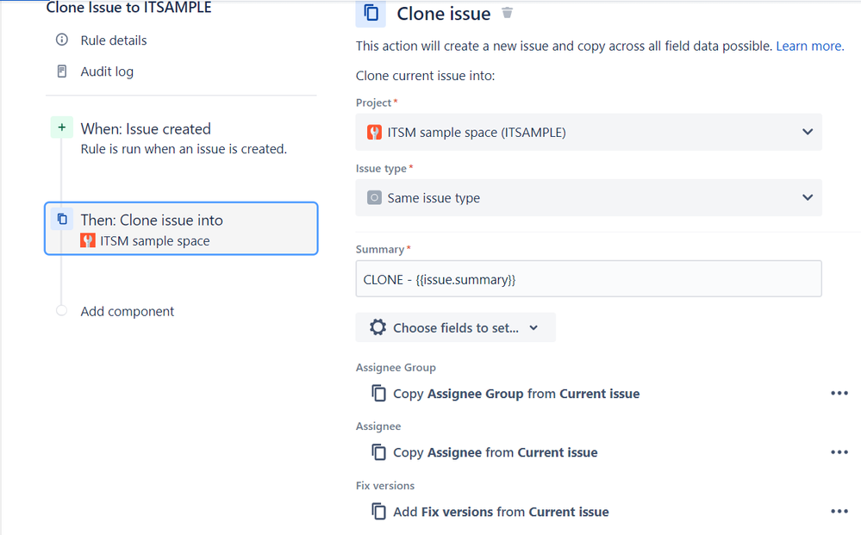Click the Project dropdown chevron arrow

(x=808, y=132)
